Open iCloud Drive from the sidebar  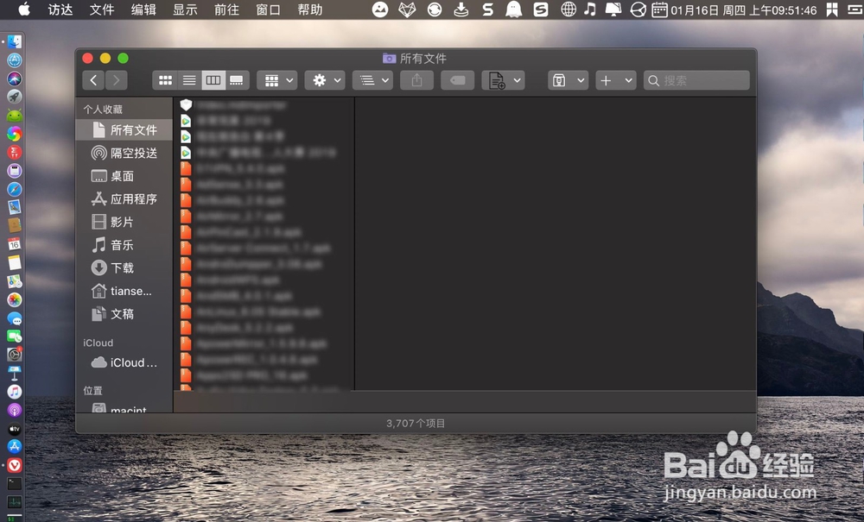pyautogui.click(x=126, y=362)
